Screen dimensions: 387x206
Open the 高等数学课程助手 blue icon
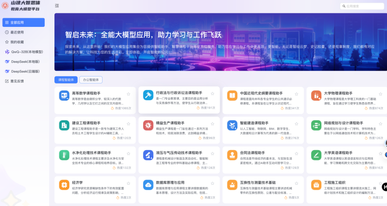coord(64,95)
